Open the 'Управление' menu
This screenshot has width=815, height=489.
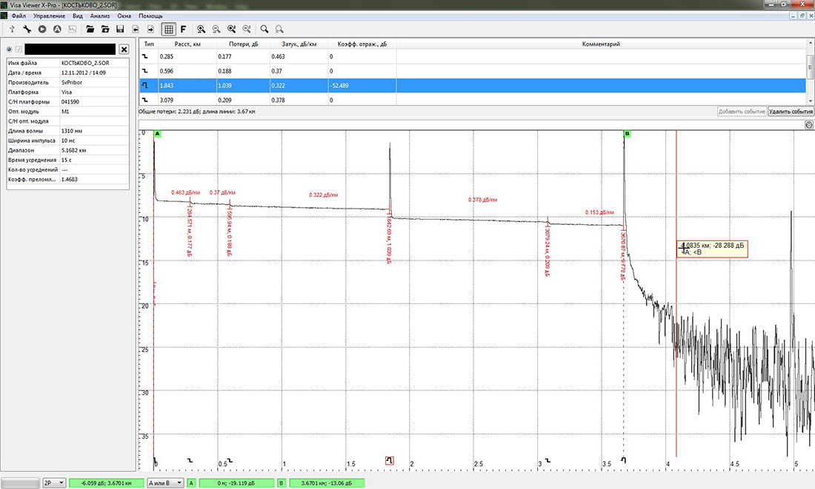(x=49, y=15)
